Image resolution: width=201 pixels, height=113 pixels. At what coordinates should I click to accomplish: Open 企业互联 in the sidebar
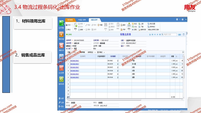(x=61, y=68)
